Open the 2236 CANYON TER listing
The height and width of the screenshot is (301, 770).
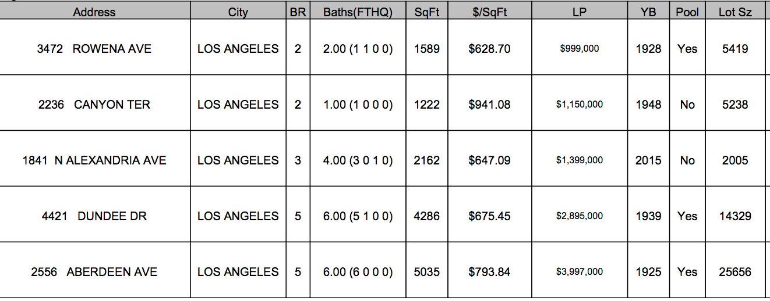(94, 105)
